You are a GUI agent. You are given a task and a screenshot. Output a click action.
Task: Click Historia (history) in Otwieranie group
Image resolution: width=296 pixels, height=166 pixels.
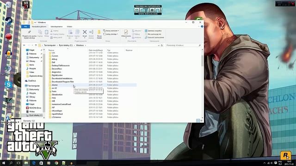click(x=136, y=37)
